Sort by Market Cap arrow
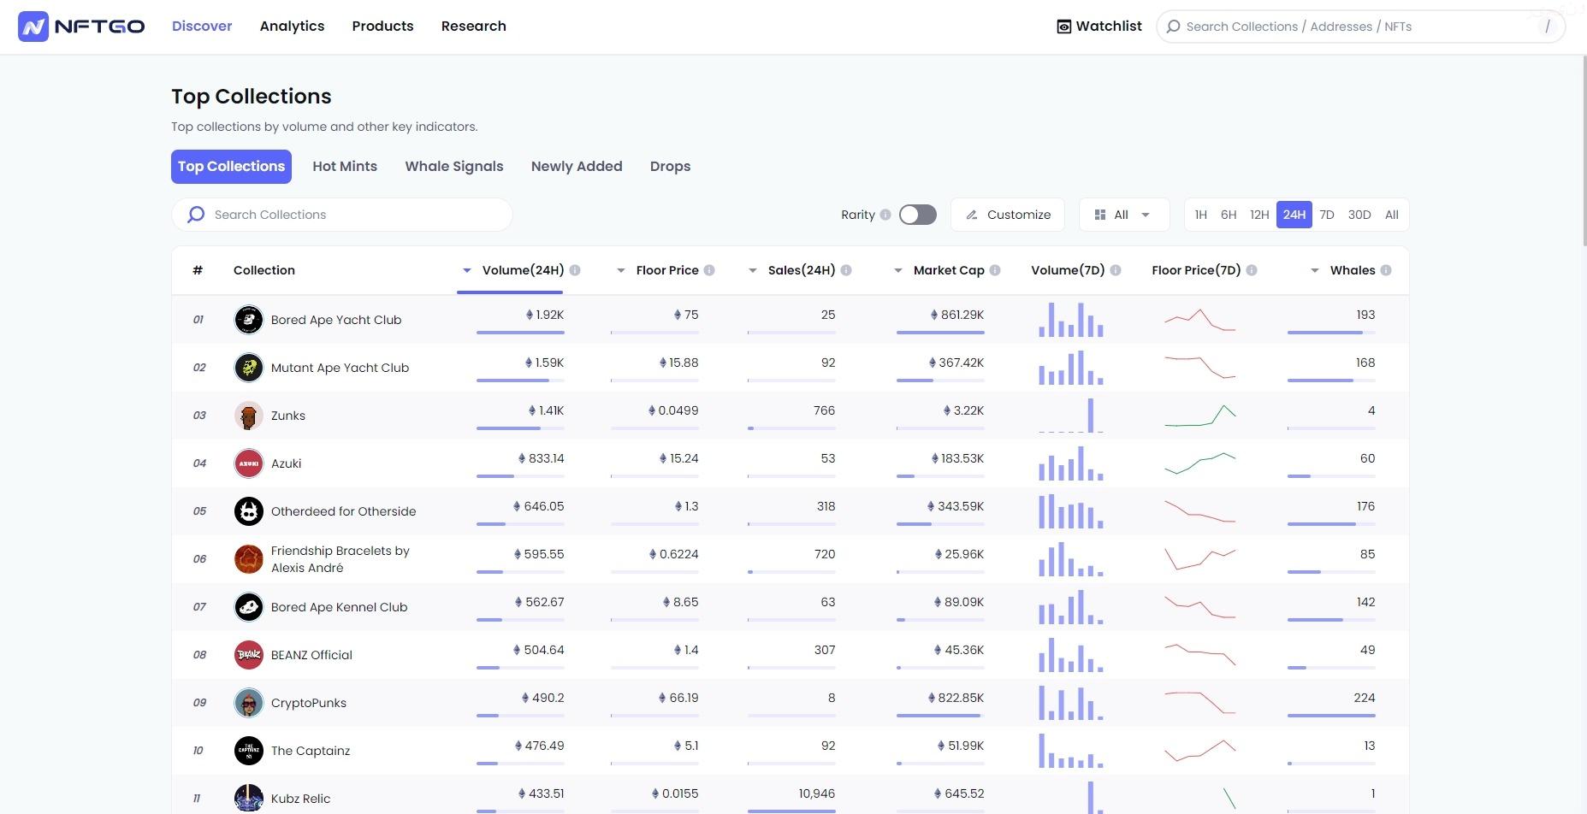This screenshot has height=814, width=1587. click(898, 270)
